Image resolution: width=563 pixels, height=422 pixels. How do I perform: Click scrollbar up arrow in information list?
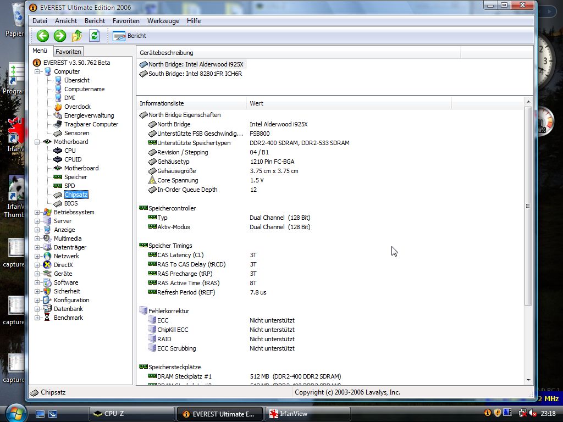coord(528,102)
